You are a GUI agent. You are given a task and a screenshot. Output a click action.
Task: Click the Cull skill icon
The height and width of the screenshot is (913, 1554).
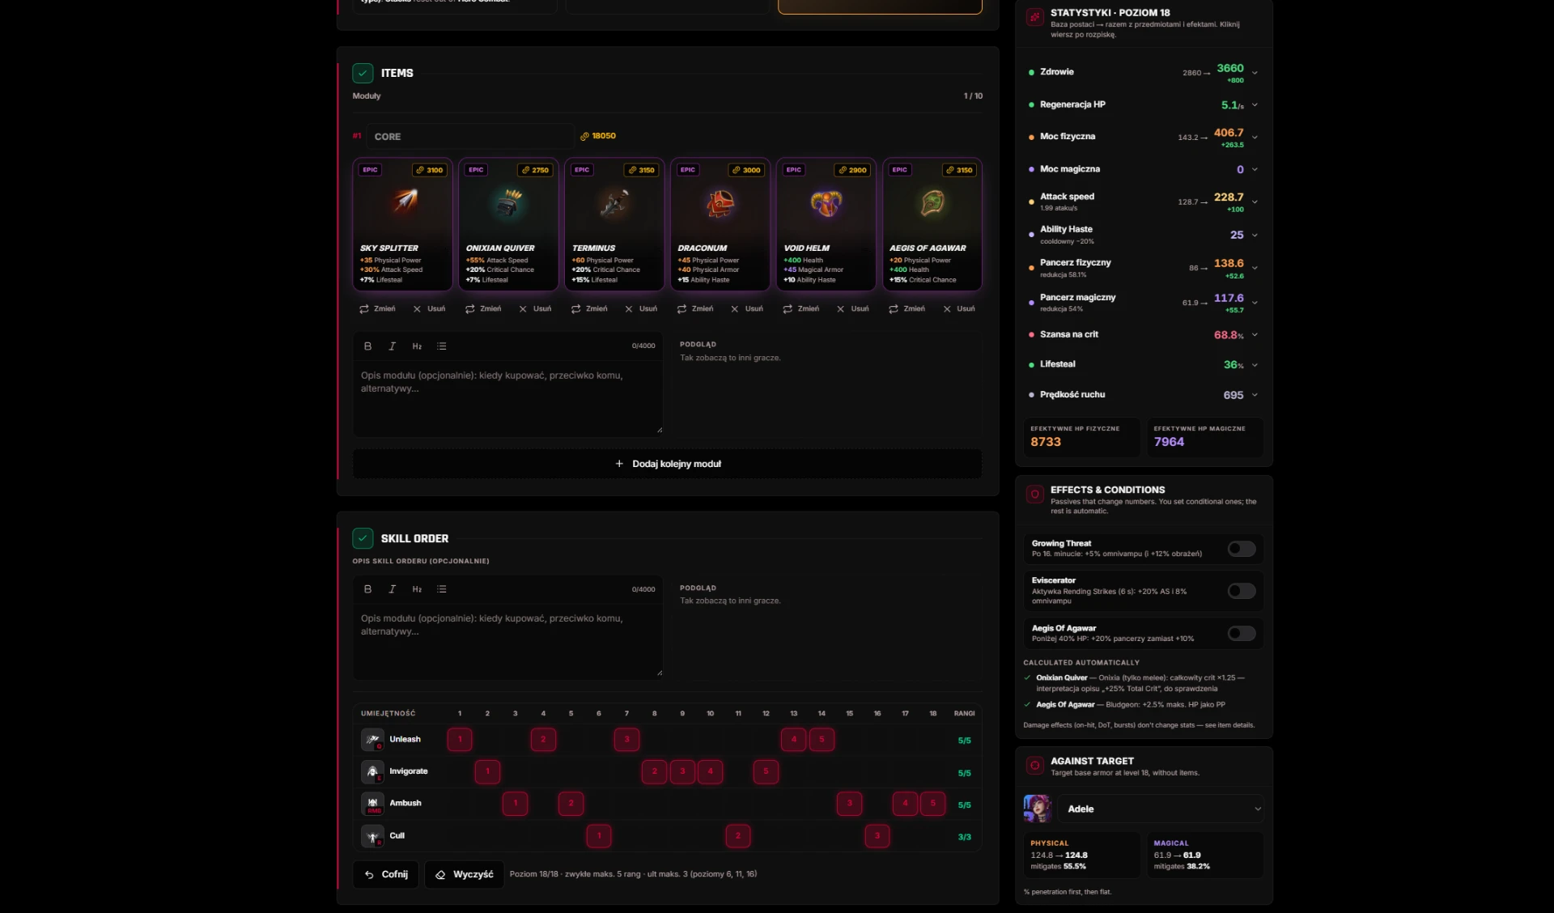point(372,836)
